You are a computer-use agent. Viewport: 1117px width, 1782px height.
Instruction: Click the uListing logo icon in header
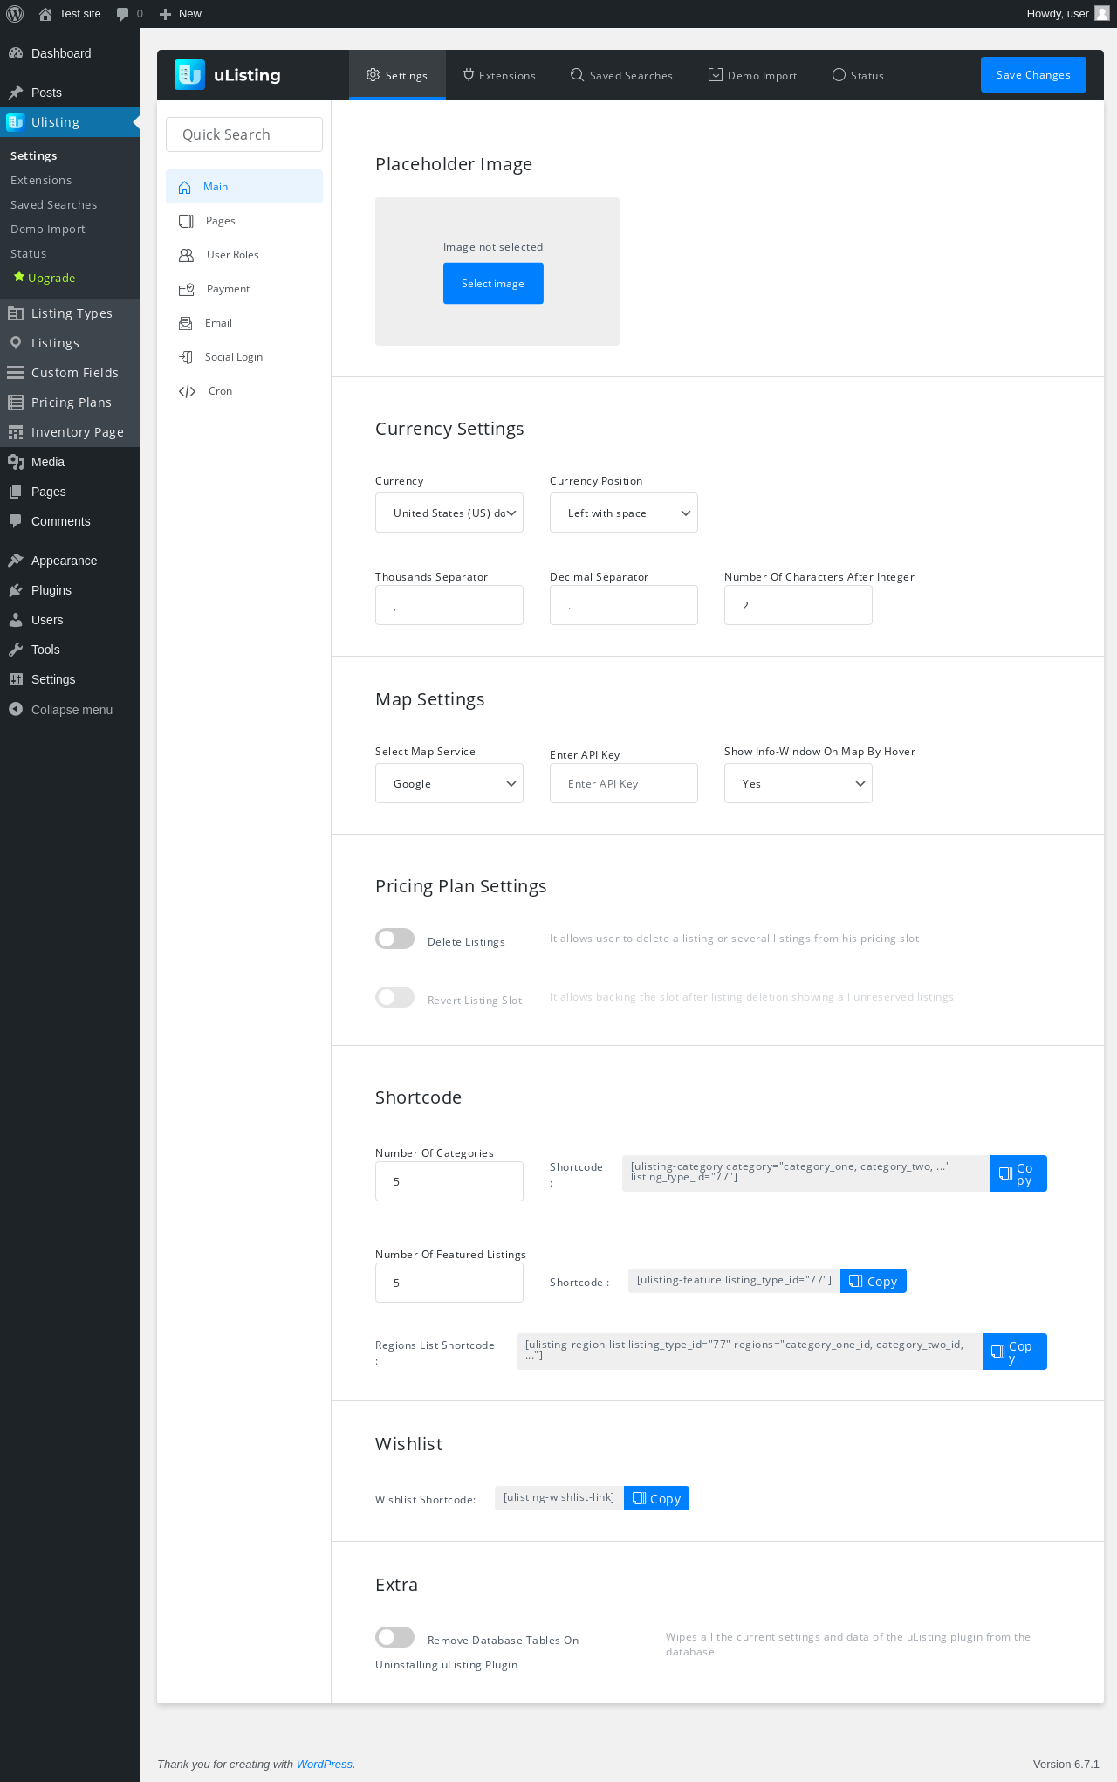point(189,75)
